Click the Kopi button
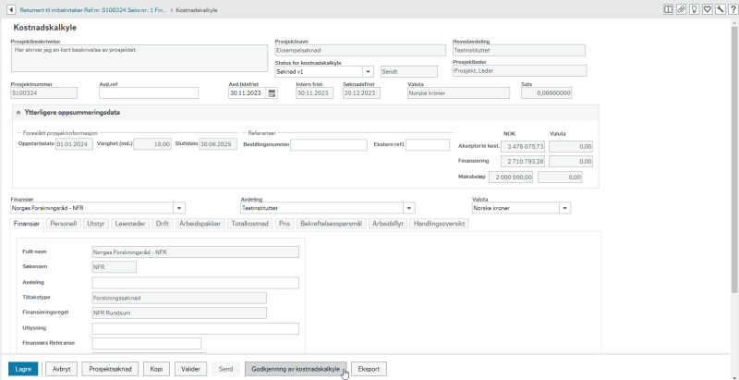Image resolution: width=739 pixels, height=380 pixels. point(156,369)
